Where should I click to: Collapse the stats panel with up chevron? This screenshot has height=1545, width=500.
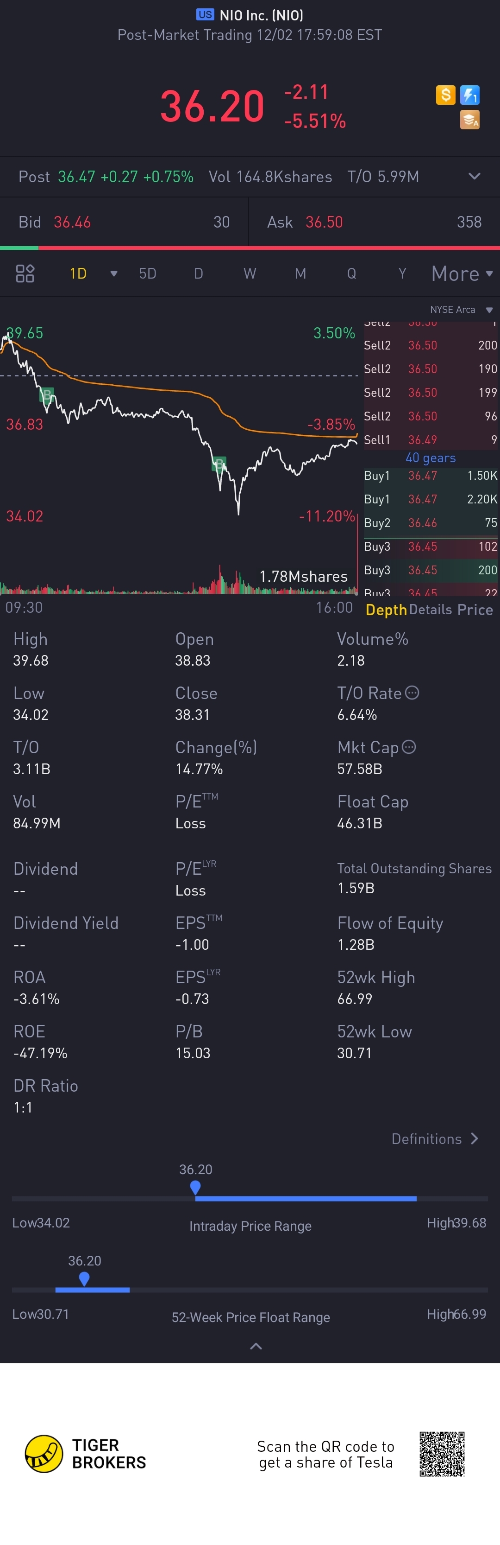[256, 1347]
